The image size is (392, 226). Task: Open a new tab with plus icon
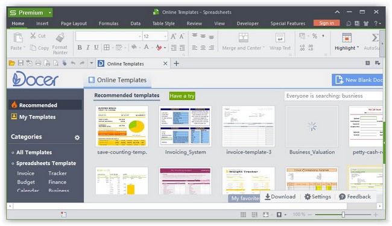pyautogui.click(x=176, y=63)
